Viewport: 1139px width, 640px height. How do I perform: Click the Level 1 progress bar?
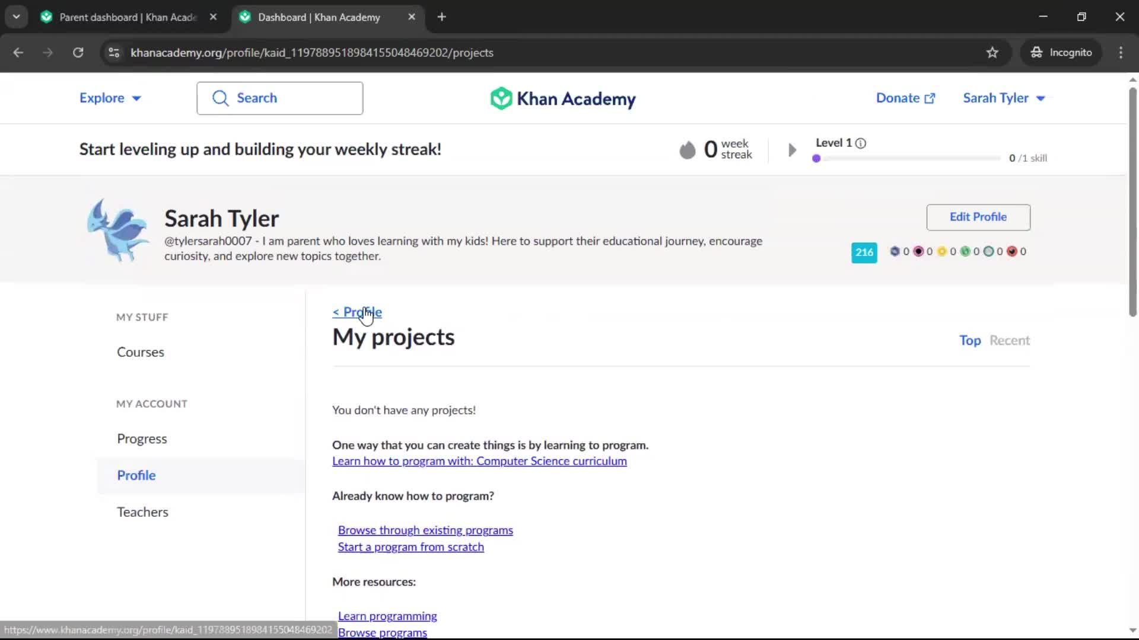pyautogui.click(x=906, y=158)
